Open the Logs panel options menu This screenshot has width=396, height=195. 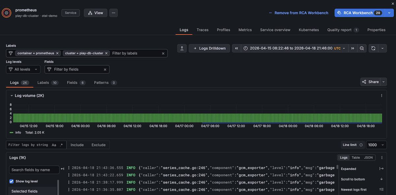[382, 158]
